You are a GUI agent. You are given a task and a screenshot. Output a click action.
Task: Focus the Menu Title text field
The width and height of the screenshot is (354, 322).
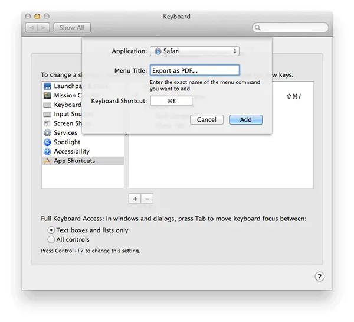195,70
